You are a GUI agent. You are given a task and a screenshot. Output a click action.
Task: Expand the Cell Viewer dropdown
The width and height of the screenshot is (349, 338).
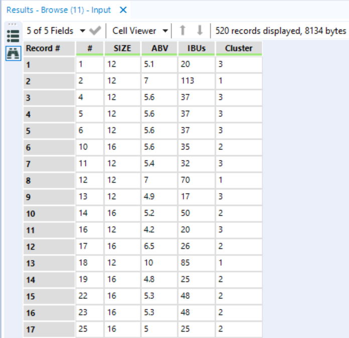tap(139, 31)
